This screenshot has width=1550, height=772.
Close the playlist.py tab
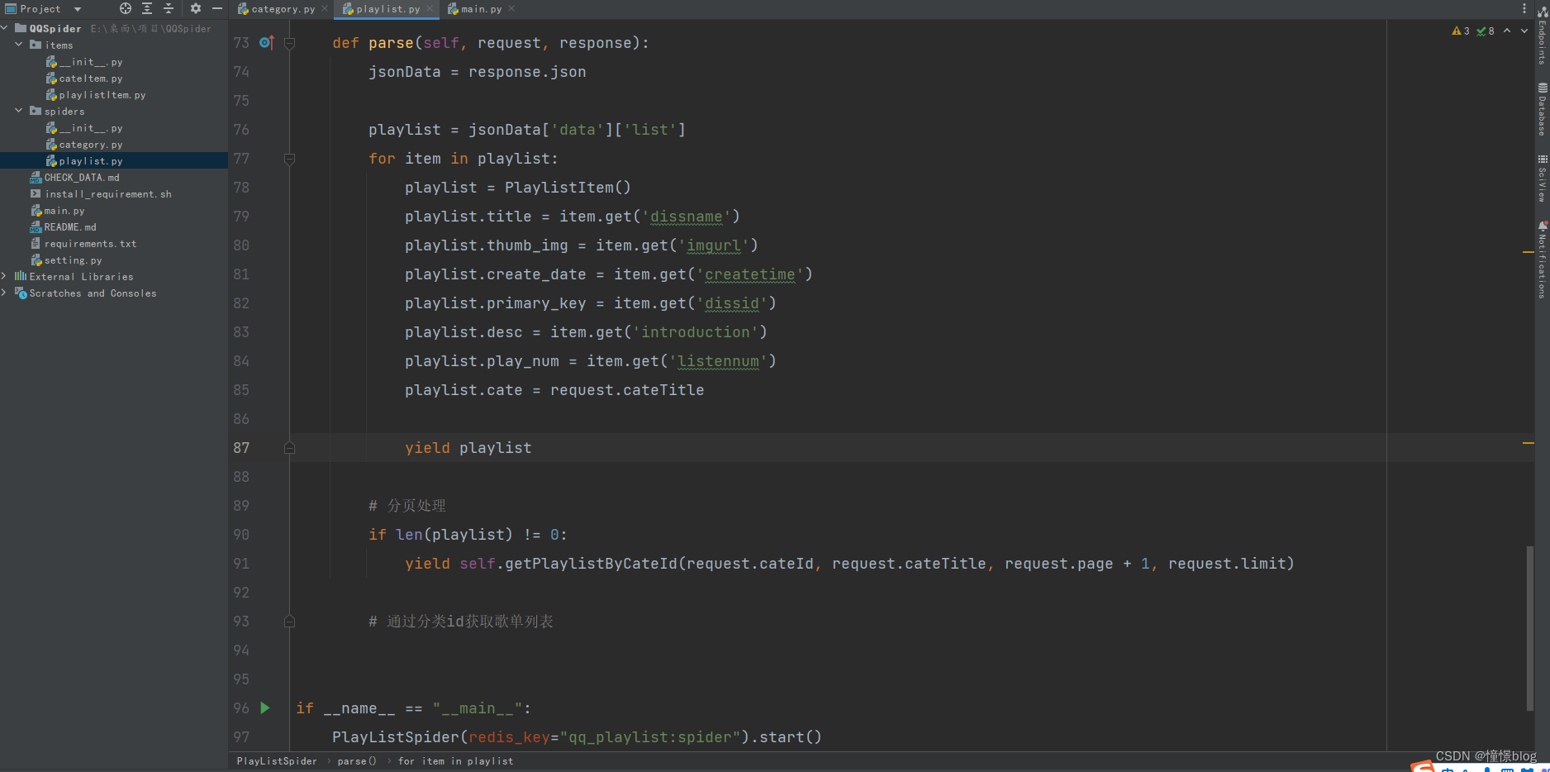(x=430, y=8)
